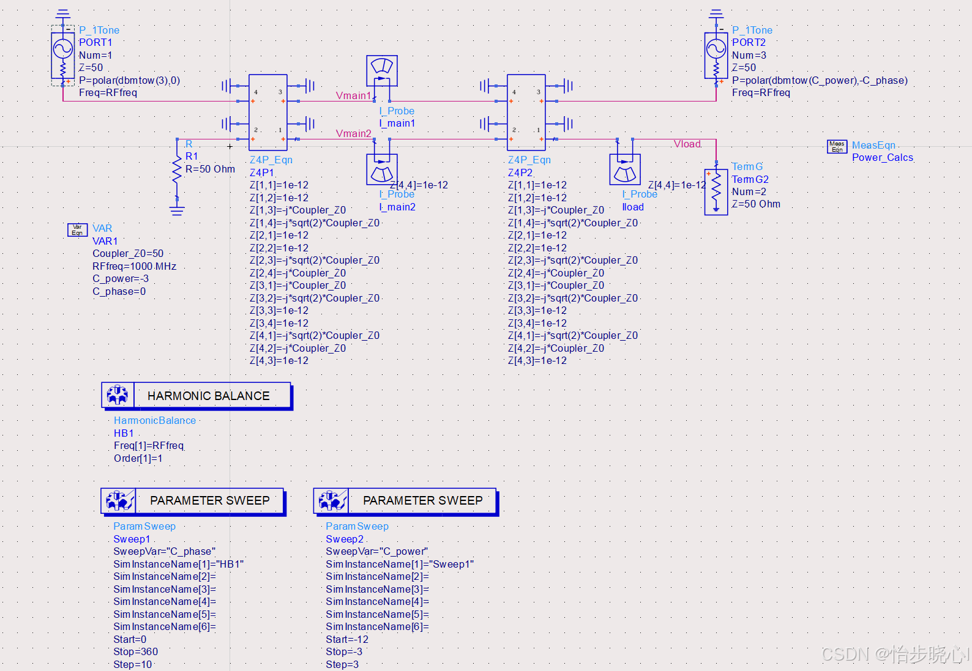
Task: Click the VAR equation block icon
Action: pyautogui.click(x=78, y=230)
